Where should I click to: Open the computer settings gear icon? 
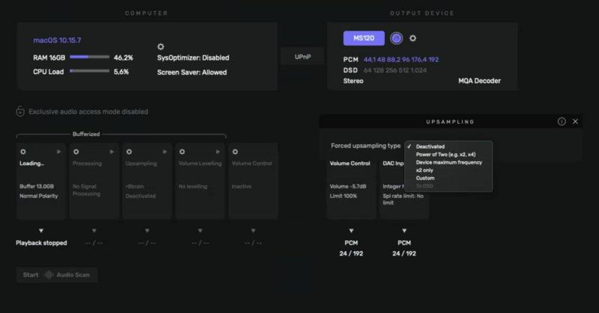[160, 46]
